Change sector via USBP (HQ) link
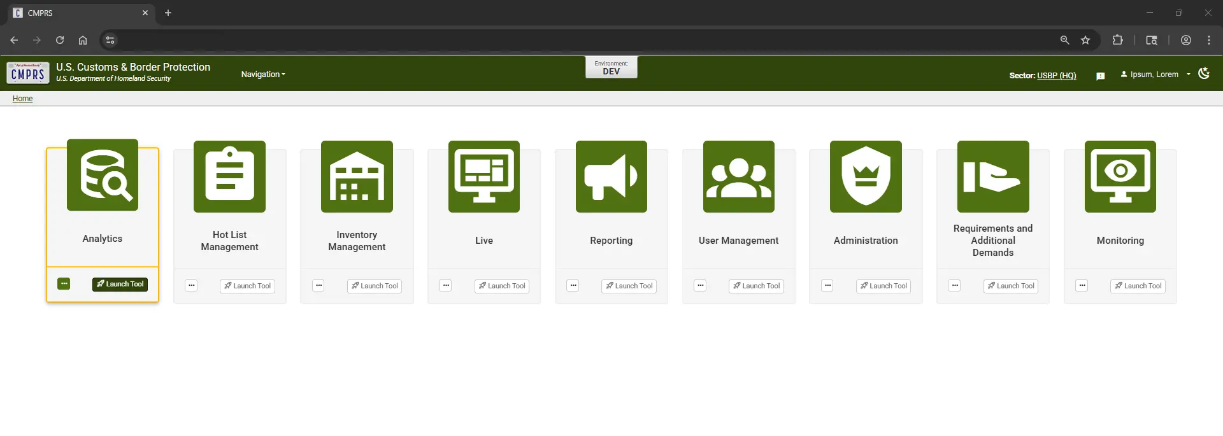 tap(1056, 76)
